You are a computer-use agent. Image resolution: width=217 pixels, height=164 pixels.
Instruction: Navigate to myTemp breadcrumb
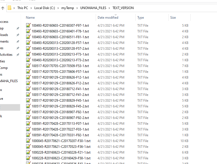[x=68, y=8]
